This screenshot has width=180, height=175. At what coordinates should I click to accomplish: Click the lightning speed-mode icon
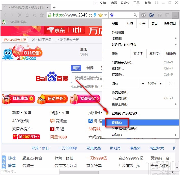[x=95, y=15]
